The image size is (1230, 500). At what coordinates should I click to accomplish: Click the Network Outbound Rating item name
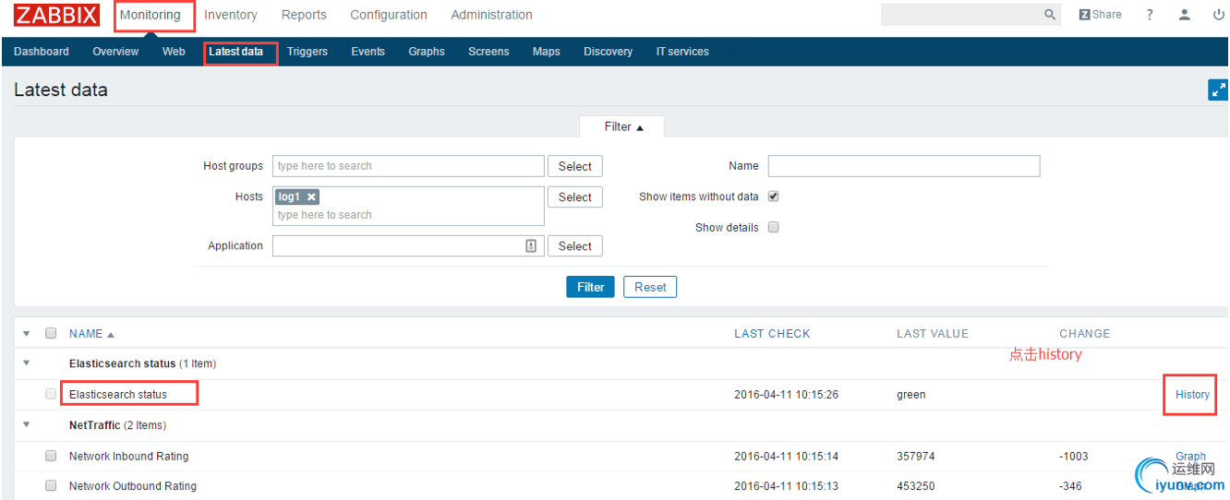pyautogui.click(x=133, y=486)
